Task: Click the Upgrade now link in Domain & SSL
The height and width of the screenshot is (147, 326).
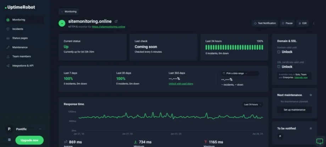Action: (x=301, y=77)
